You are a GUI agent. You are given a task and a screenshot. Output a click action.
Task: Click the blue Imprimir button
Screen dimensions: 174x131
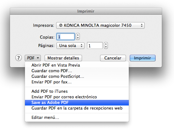(x=143, y=58)
